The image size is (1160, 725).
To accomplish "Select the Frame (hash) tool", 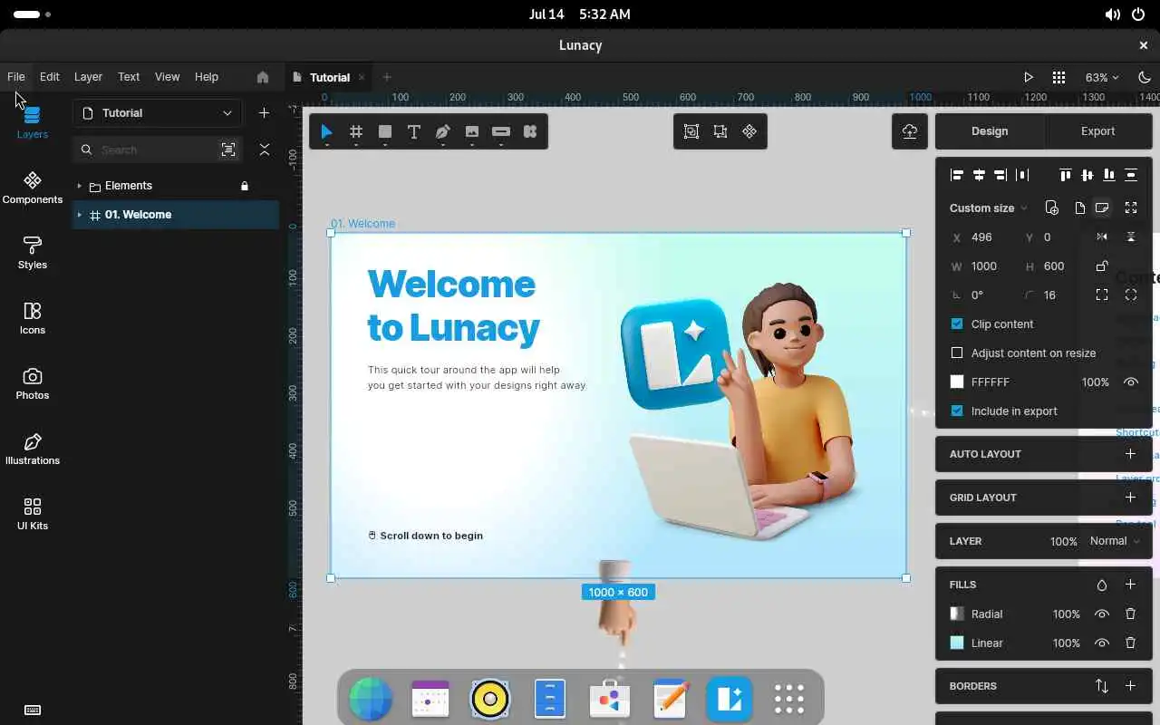I will (x=356, y=132).
